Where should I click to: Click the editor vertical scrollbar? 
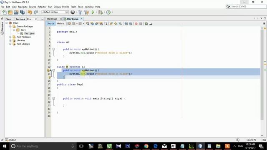[262, 75]
